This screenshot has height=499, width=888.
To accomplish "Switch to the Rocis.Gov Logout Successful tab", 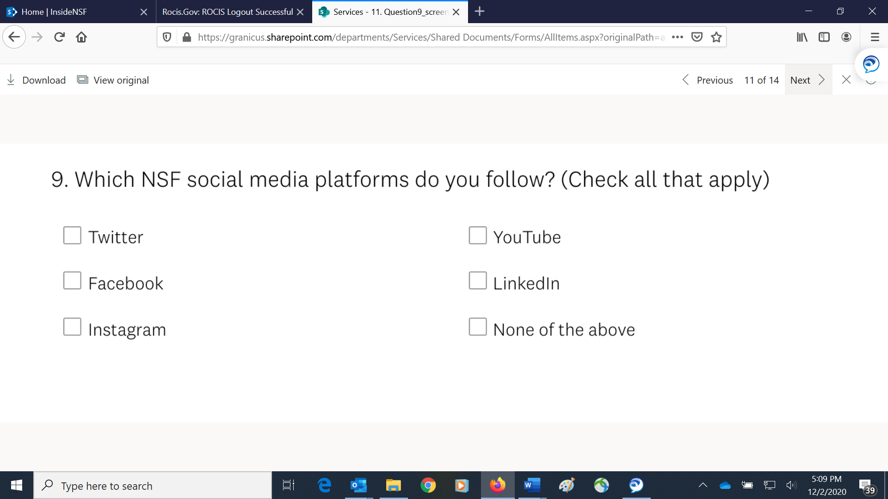I will [228, 12].
